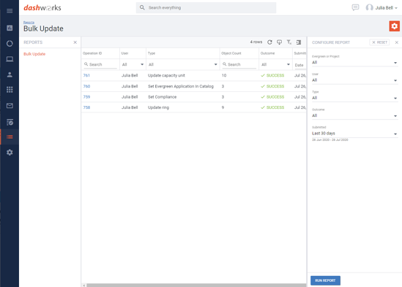
Task: Clear filters using the funnel icon
Action: tap(289, 42)
